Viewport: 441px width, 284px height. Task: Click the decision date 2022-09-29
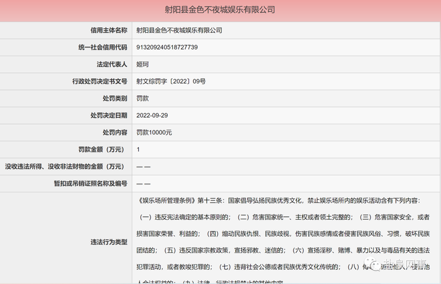(152, 115)
